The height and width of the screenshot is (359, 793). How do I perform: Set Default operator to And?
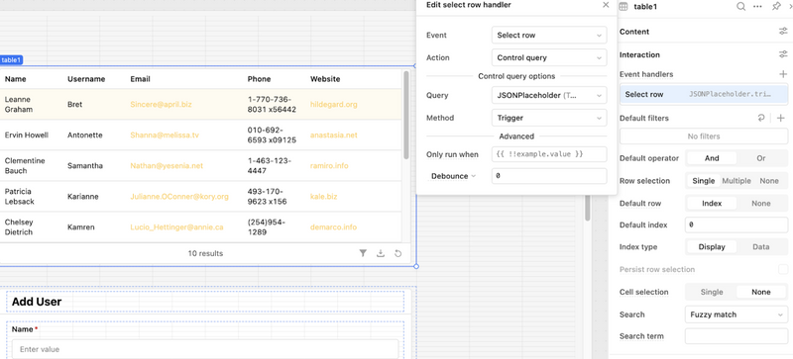coord(712,158)
